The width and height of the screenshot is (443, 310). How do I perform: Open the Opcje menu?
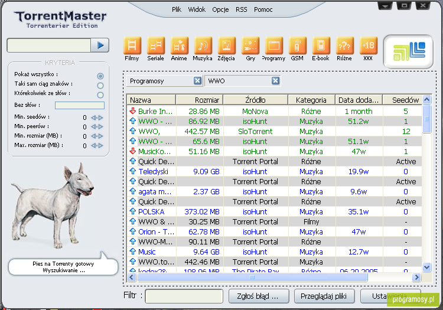click(220, 9)
